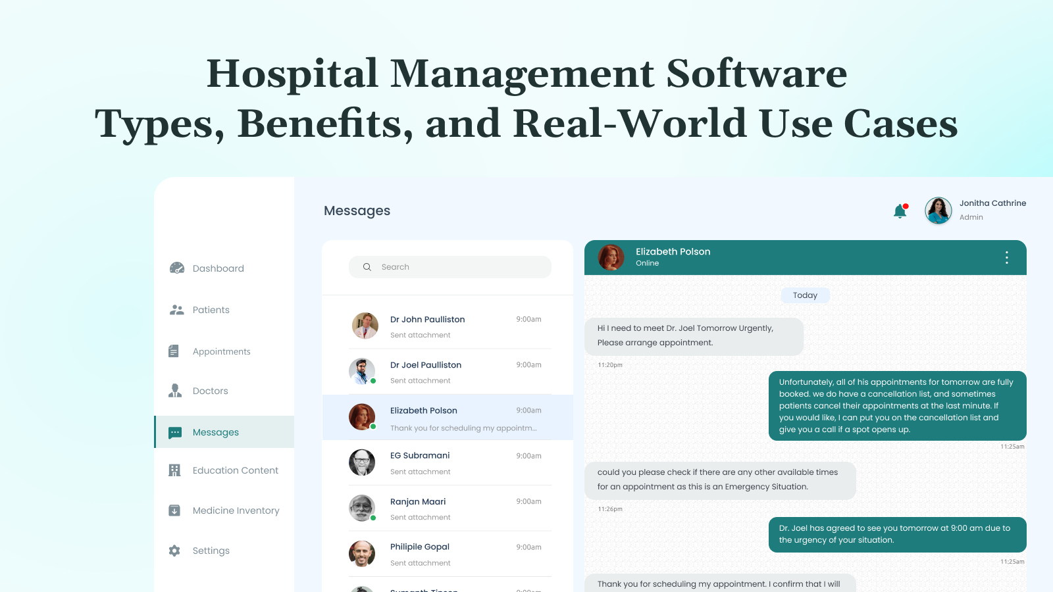The width and height of the screenshot is (1053, 592).
Task: Click the Dashboard gauge icon
Action: pyautogui.click(x=176, y=268)
